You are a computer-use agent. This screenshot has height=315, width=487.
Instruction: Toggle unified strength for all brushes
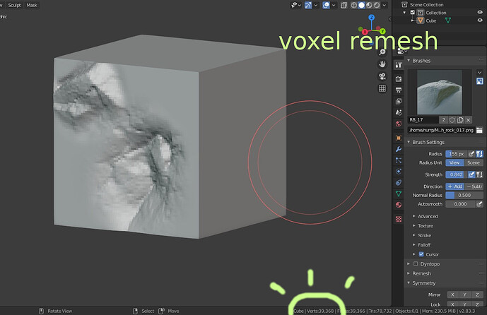(x=479, y=174)
